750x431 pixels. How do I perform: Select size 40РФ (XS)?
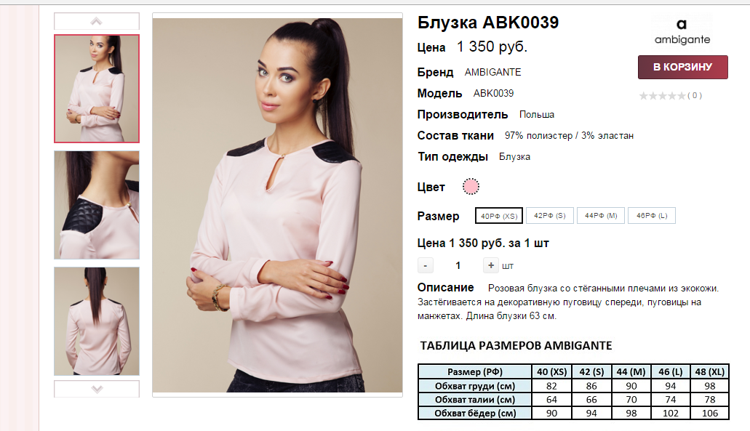coord(499,215)
